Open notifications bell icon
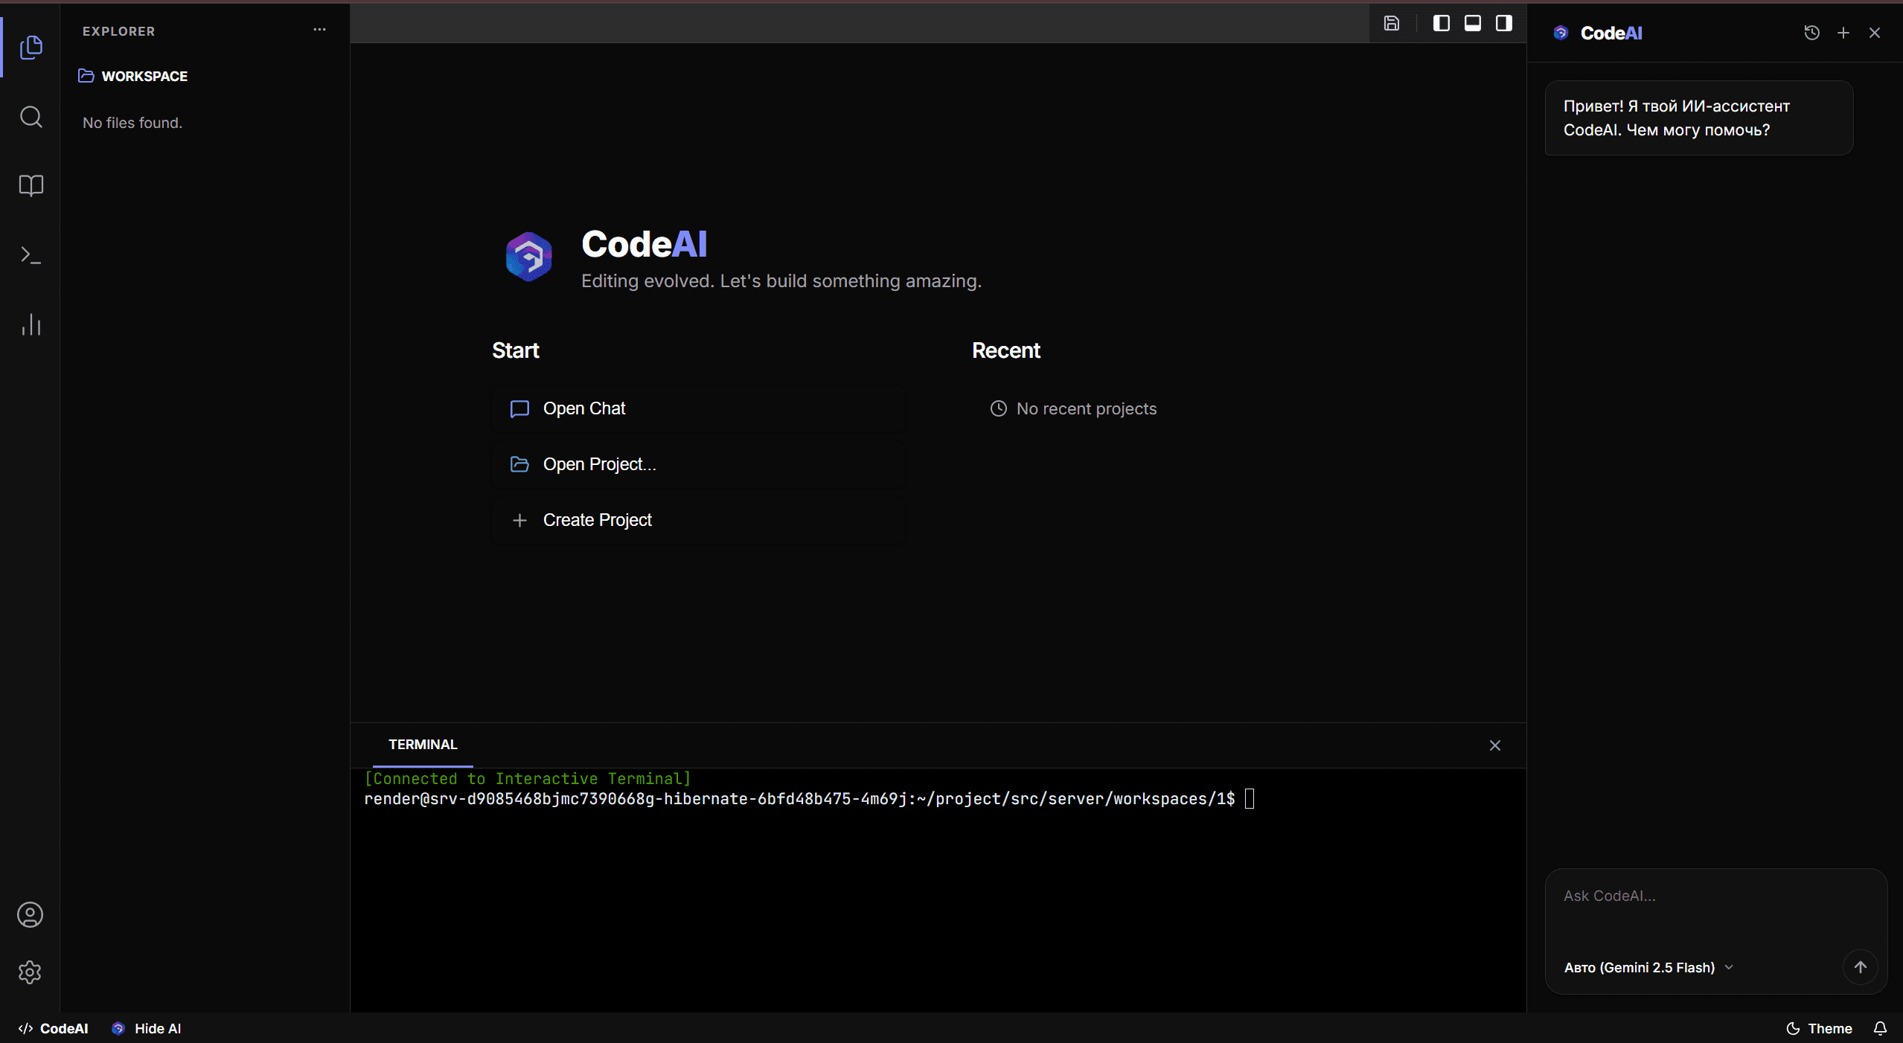This screenshot has height=1043, width=1903. (1880, 1028)
